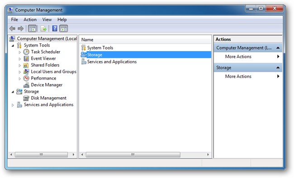Select System Tools row in center list
294x178 pixels.
[146, 47]
